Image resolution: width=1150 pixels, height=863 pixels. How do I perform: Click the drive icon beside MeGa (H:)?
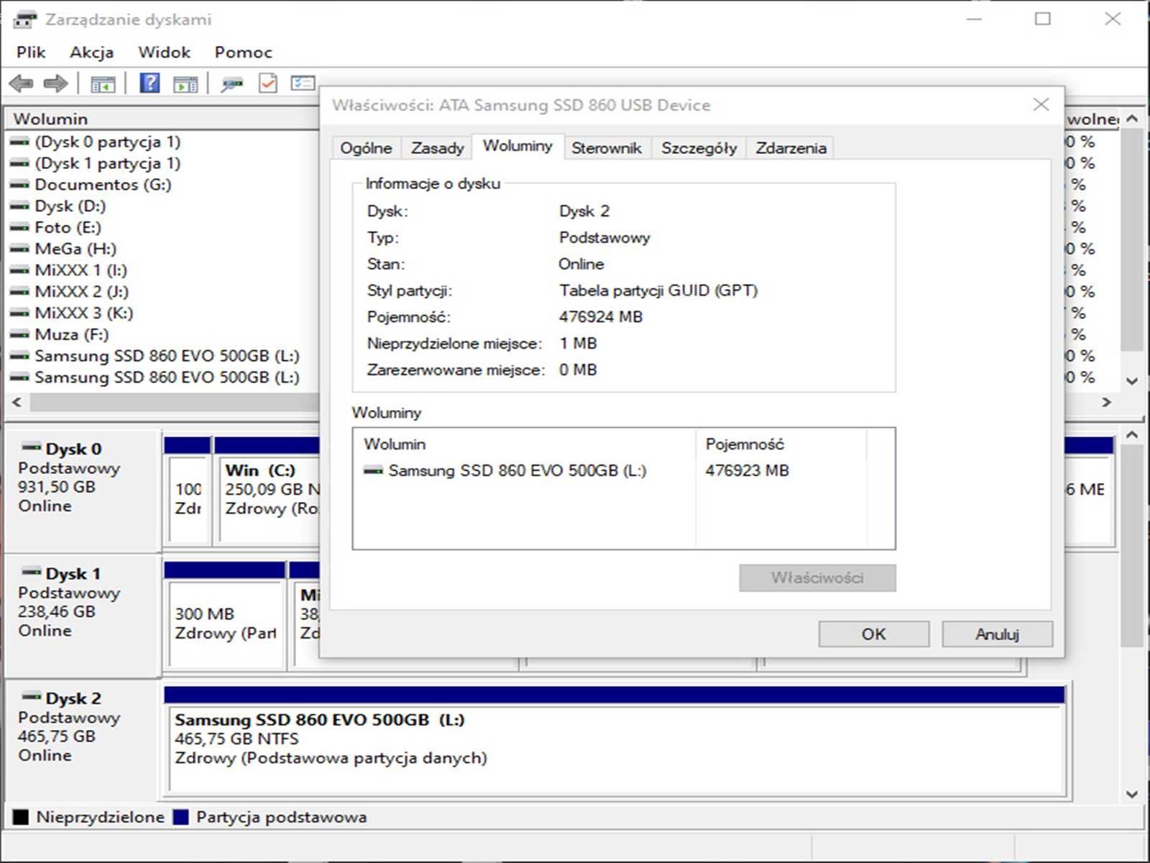(x=20, y=249)
